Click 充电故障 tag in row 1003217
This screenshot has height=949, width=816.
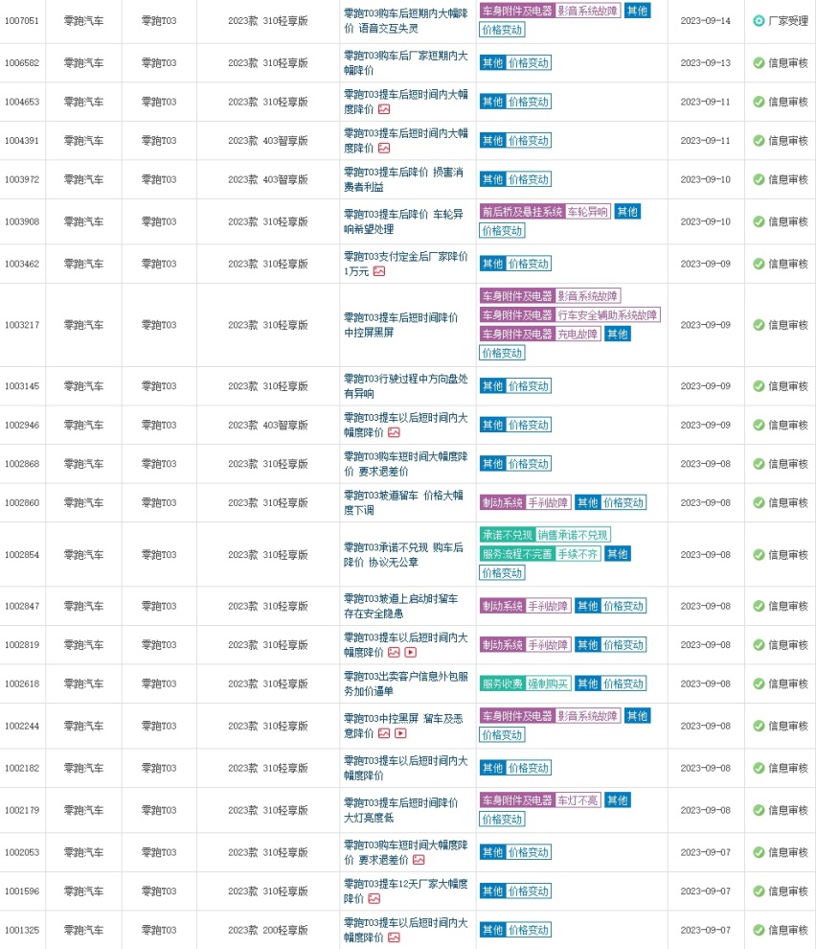coord(578,335)
